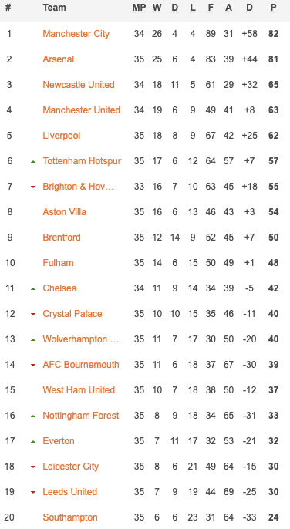The height and width of the screenshot is (529, 290).
Task: Open the Newcastle United team link
Action: [79, 85]
